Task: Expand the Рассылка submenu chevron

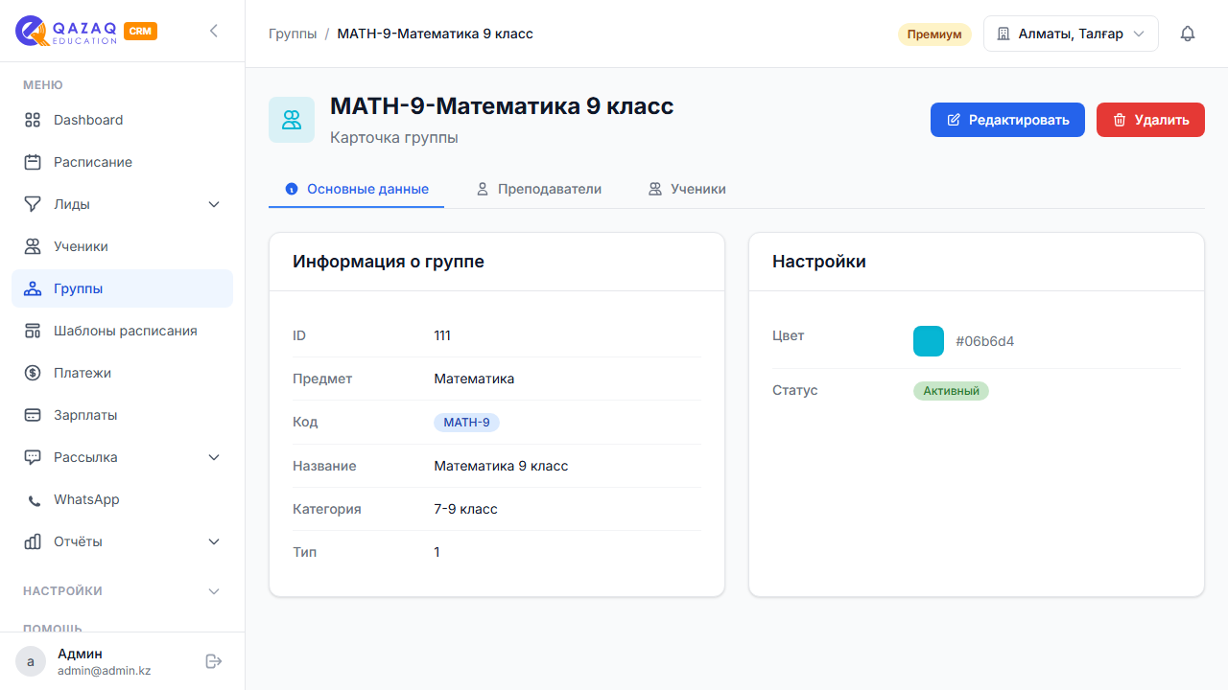Action: click(x=214, y=457)
